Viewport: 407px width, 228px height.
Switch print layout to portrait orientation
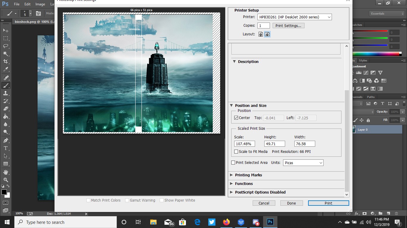click(261, 34)
